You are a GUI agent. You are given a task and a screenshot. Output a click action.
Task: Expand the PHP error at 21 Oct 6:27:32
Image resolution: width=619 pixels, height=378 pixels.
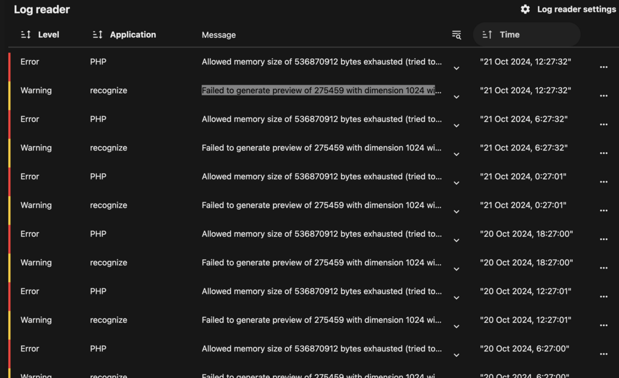456,126
